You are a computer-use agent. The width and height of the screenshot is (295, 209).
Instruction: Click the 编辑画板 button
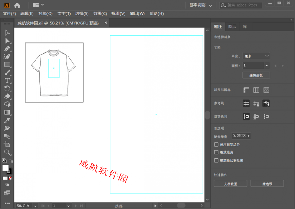[x=256, y=75]
